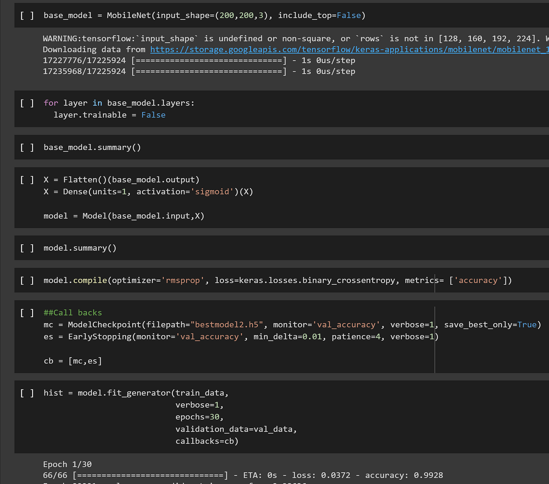The width and height of the screenshot is (549, 484).
Task: Click the 'es = EarlyStopping' line
Action: (241, 337)
